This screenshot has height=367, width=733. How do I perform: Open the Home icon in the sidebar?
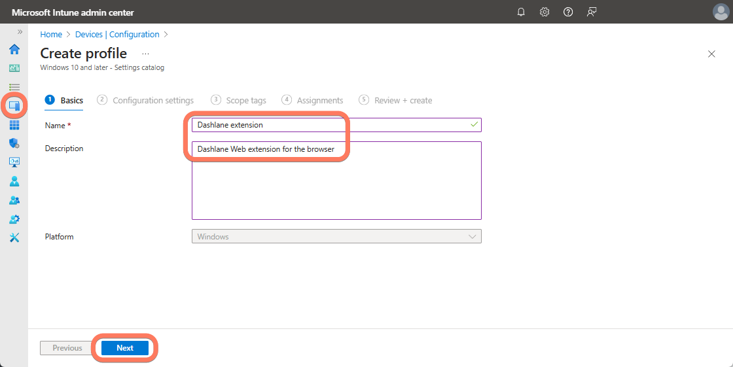pyautogui.click(x=14, y=49)
